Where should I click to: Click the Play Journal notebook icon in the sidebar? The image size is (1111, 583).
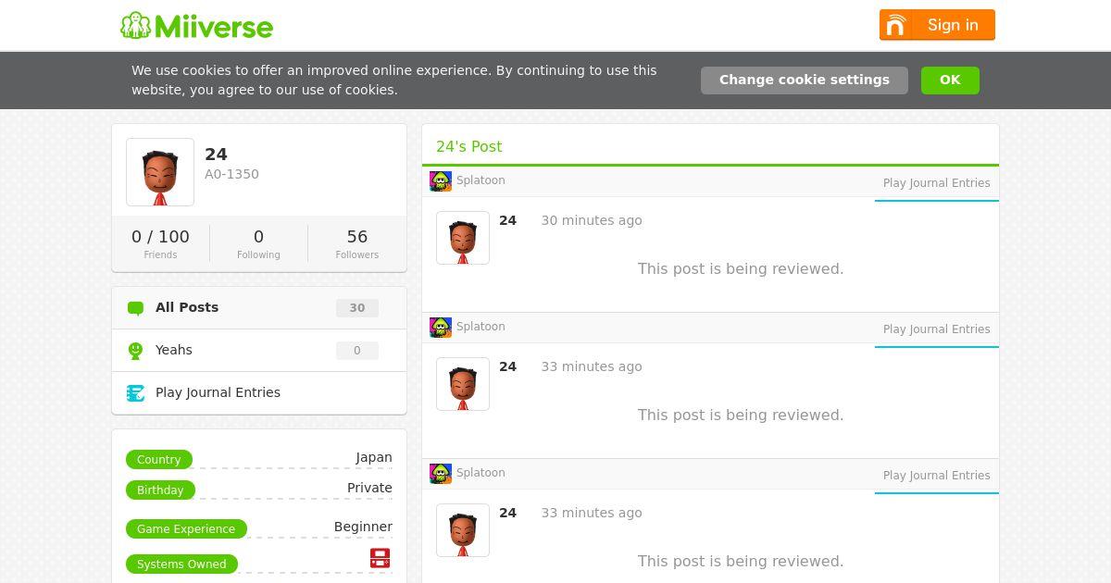pyautogui.click(x=135, y=393)
